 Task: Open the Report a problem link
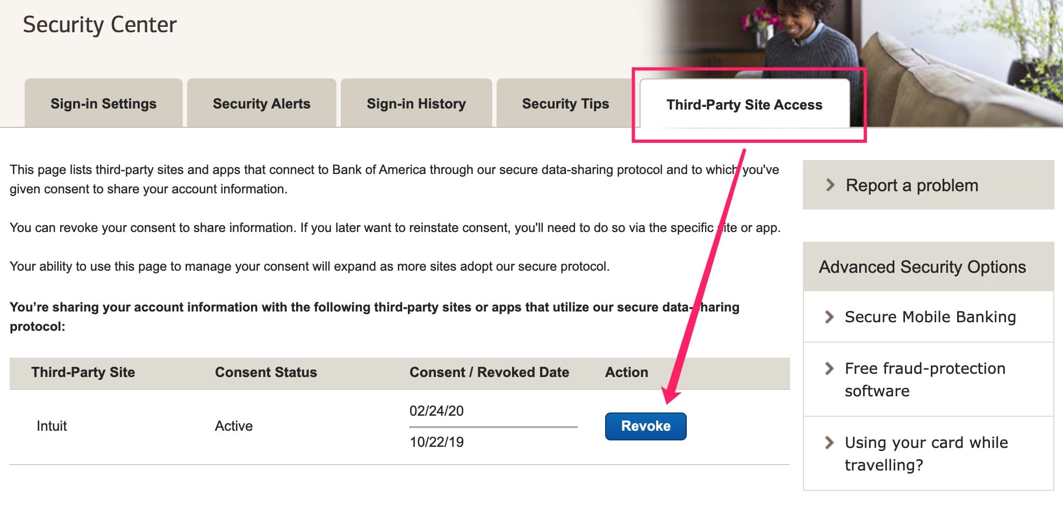(911, 185)
